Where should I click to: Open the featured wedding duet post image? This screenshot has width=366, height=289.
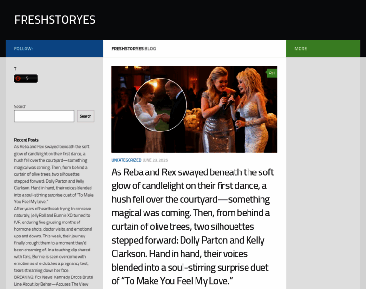pos(194,109)
